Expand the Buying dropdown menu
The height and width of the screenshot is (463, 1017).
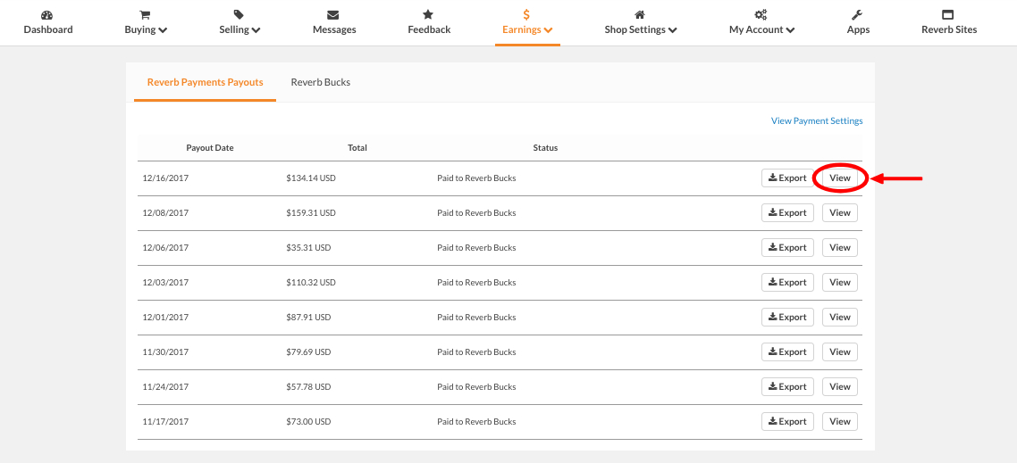point(146,29)
